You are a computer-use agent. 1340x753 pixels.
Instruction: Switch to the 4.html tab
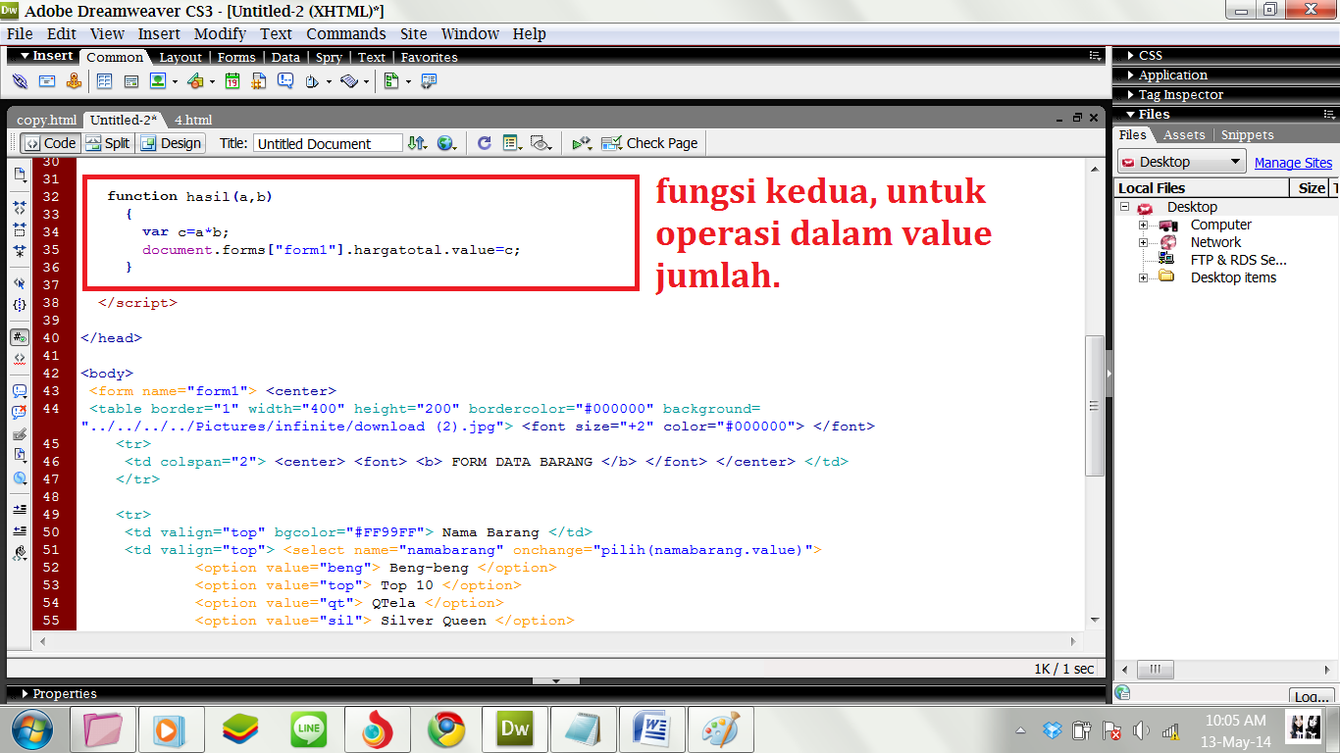click(192, 119)
